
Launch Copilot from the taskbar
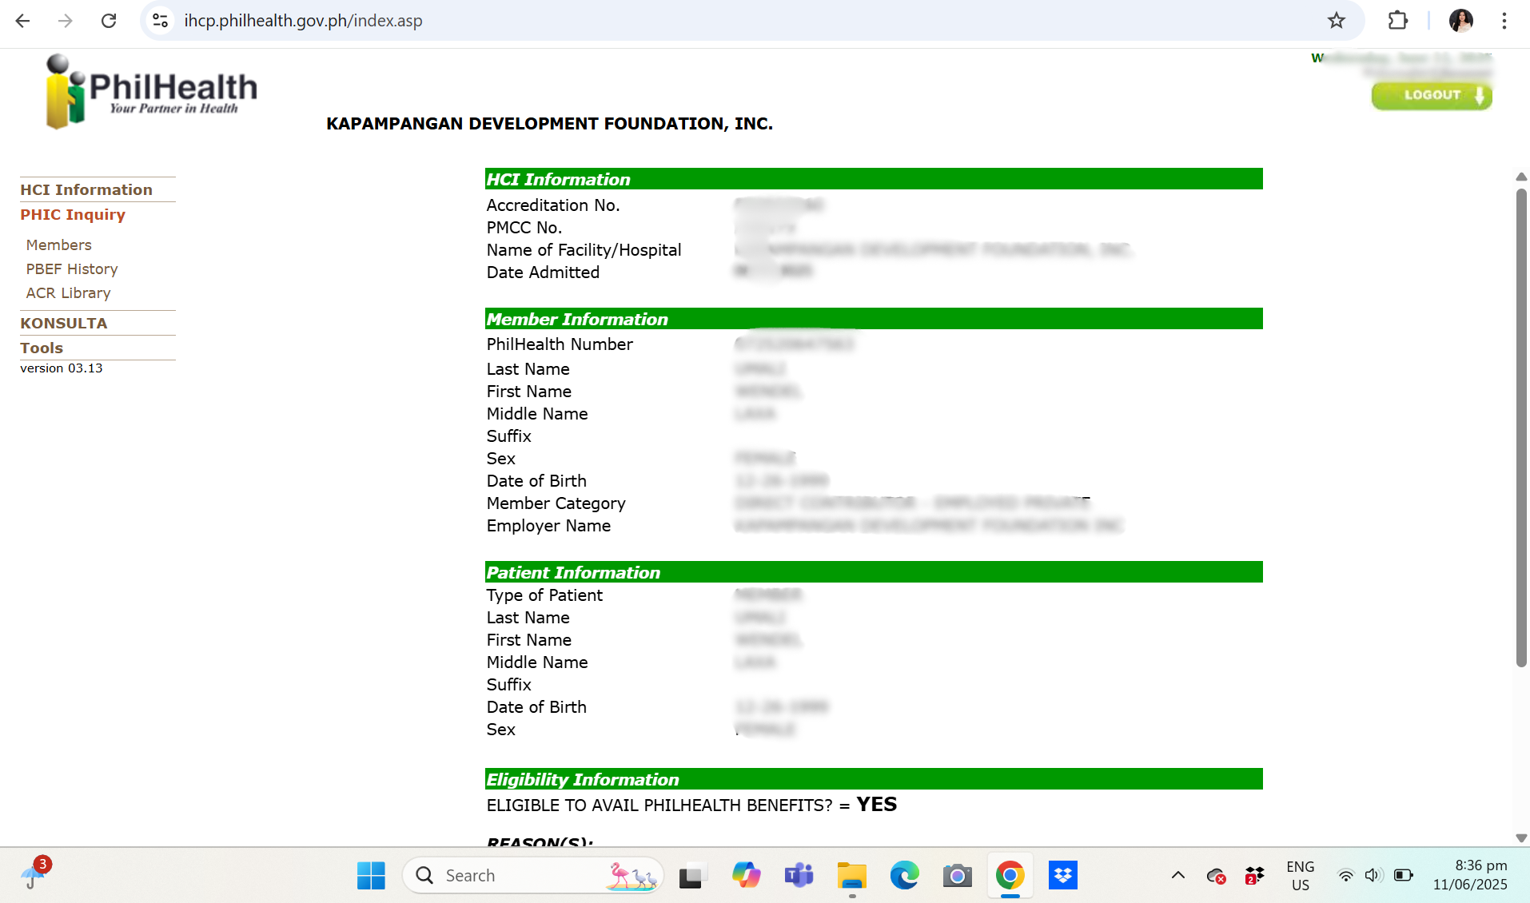746,876
